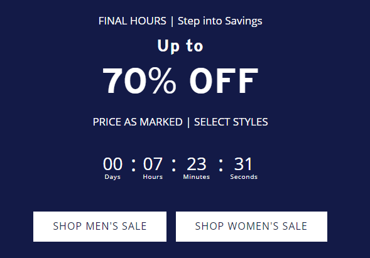
Task: Click the 00 days countdown digits
Action: pyautogui.click(x=113, y=164)
